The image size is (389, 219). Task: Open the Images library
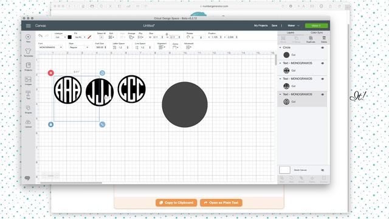click(28, 80)
